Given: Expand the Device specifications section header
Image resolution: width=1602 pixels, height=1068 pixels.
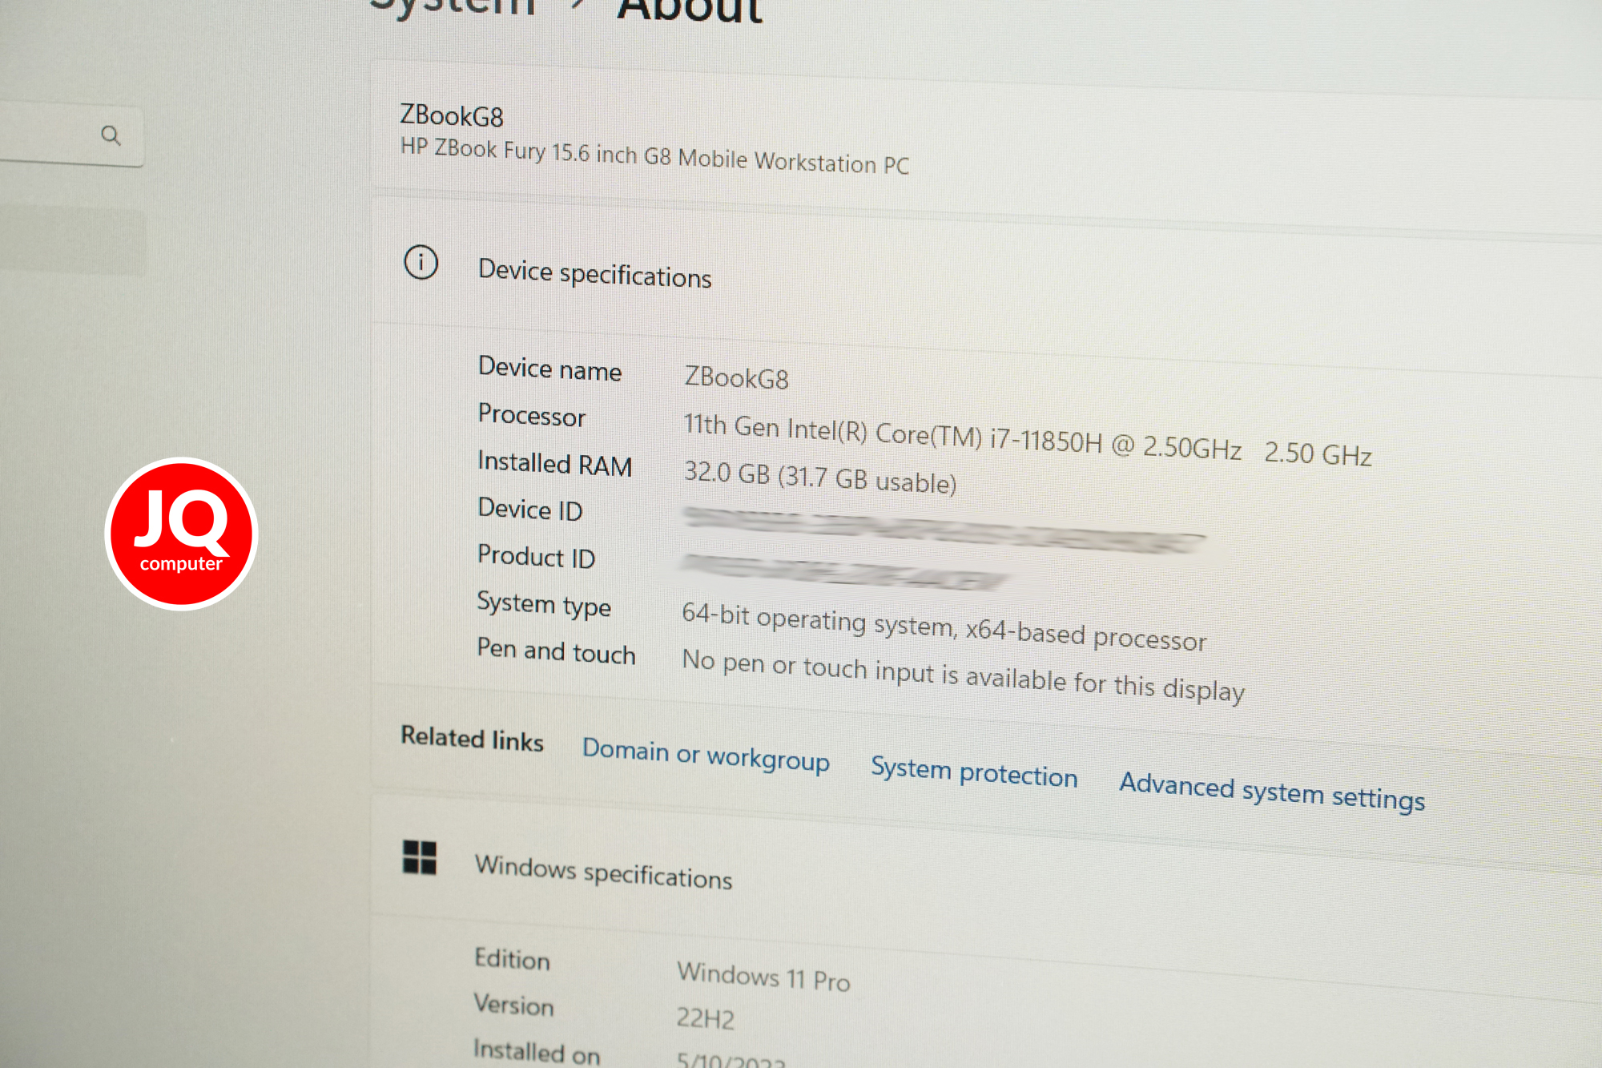Looking at the screenshot, I should pyautogui.click(x=985, y=276).
